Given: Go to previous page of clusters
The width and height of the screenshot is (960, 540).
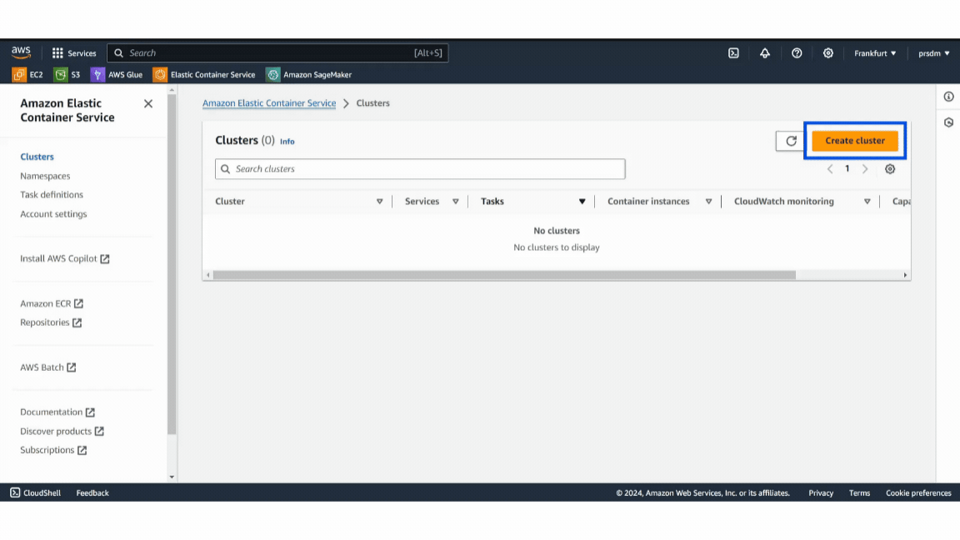Looking at the screenshot, I should (830, 169).
